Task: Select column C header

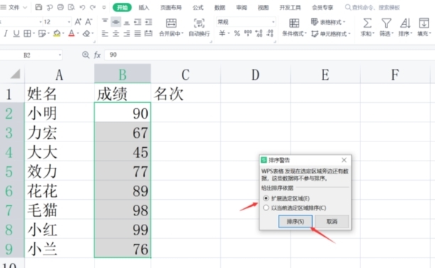Action: [x=186, y=74]
